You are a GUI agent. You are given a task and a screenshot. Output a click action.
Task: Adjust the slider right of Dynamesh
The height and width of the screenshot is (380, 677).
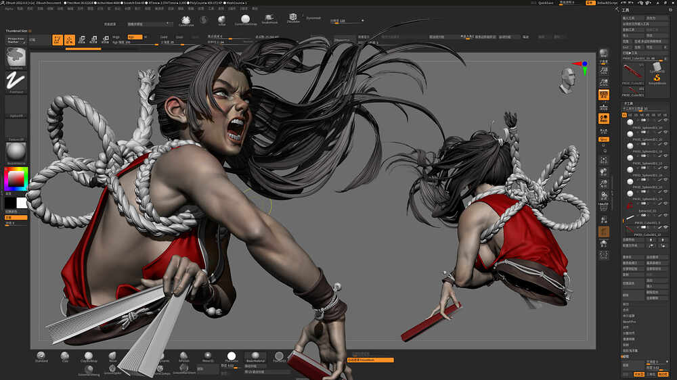[347, 21]
